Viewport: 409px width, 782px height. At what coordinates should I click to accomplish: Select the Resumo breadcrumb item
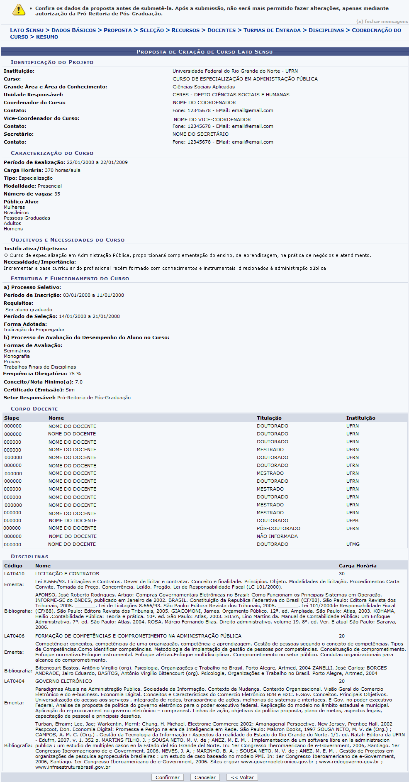[x=47, y=37]
